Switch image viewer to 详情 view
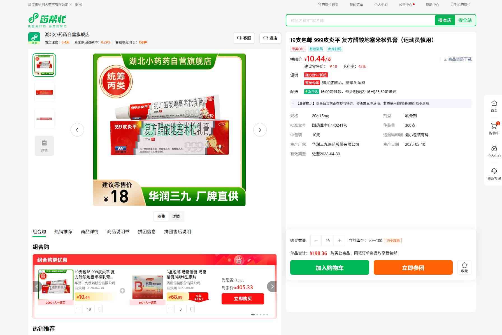This screenshot has width=502, height=335. click(x=176, y=216)
